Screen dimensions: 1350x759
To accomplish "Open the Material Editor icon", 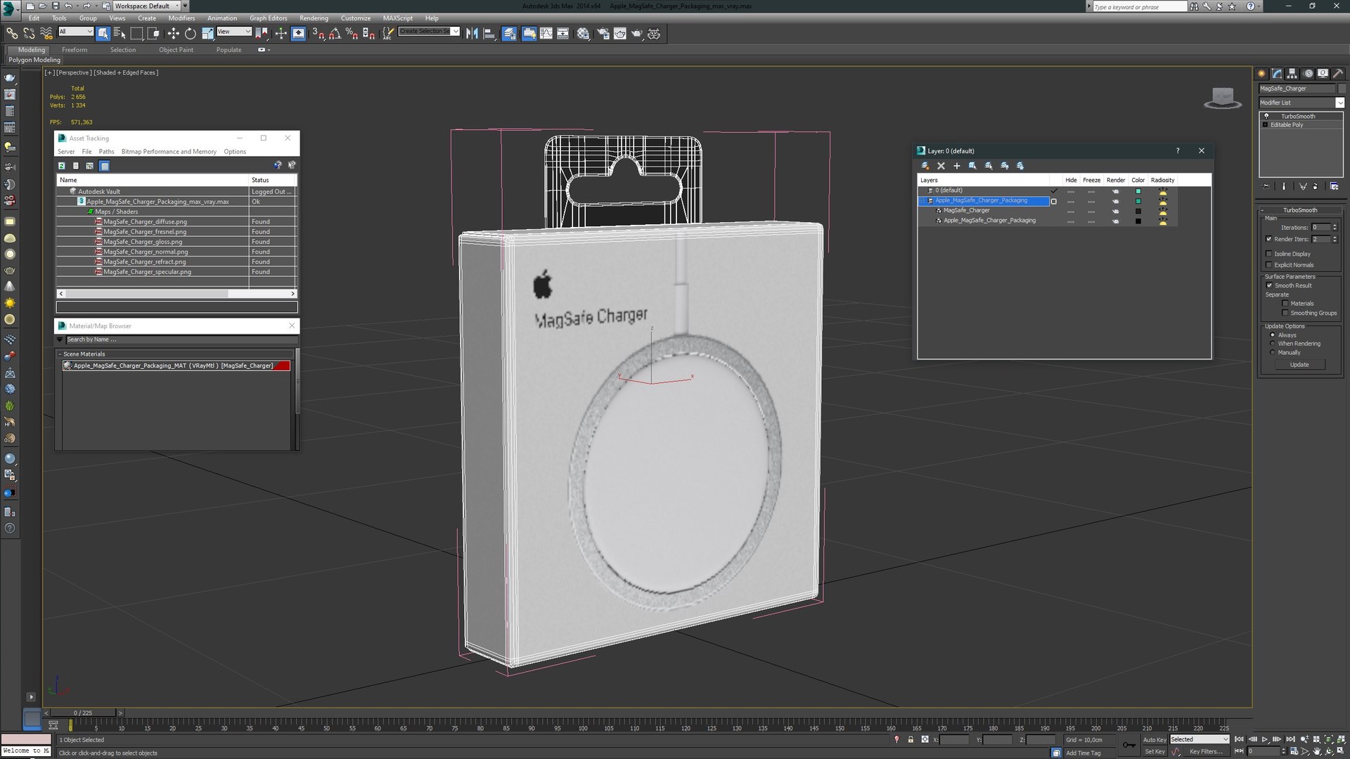I will [x=583, y=34].
